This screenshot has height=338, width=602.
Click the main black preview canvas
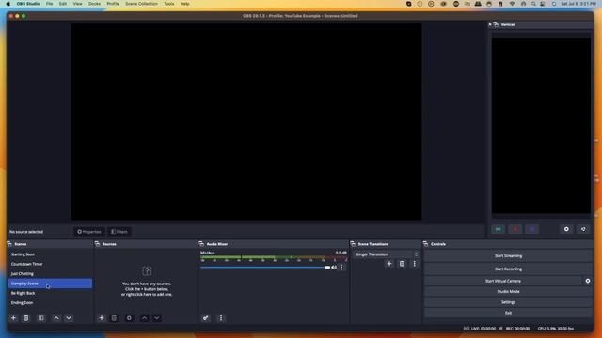coord(246,122)
